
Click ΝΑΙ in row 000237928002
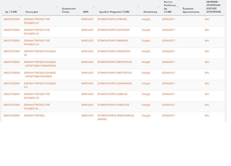coord(207,73)
